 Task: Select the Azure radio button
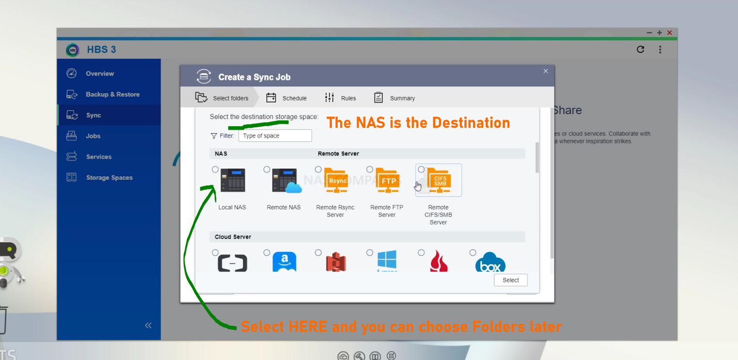(370, 253)
